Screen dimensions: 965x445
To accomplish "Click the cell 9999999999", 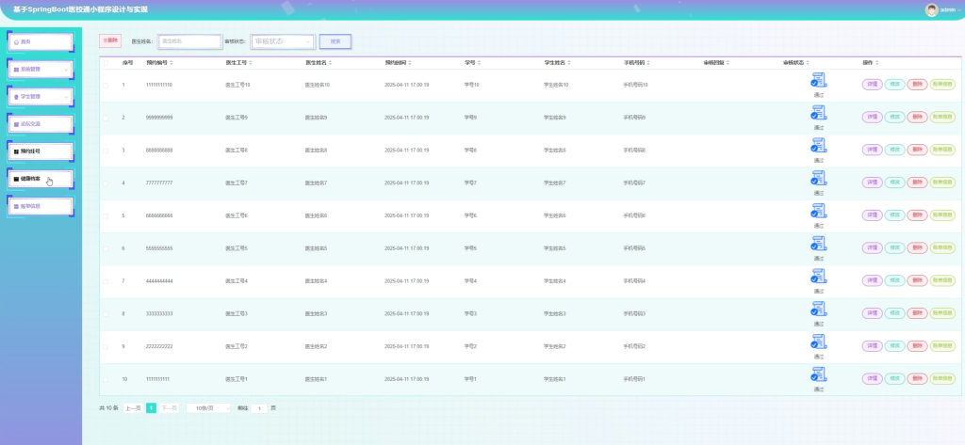I will [x=159, y=118].
